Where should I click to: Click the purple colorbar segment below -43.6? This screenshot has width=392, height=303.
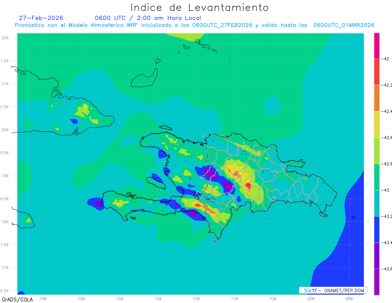pyautogui.click(x=377, y=282)
